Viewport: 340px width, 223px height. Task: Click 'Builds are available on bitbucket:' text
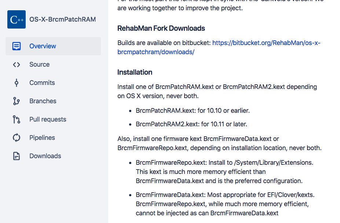point(164,43)
